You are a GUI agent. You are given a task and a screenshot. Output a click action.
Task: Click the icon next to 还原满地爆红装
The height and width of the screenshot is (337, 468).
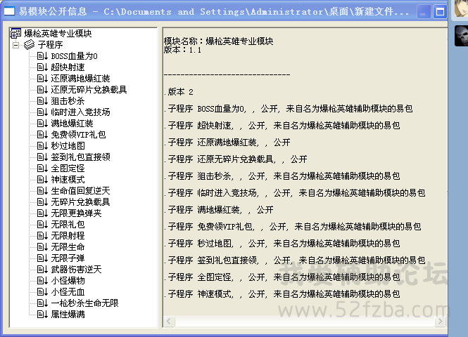(42, 79)
